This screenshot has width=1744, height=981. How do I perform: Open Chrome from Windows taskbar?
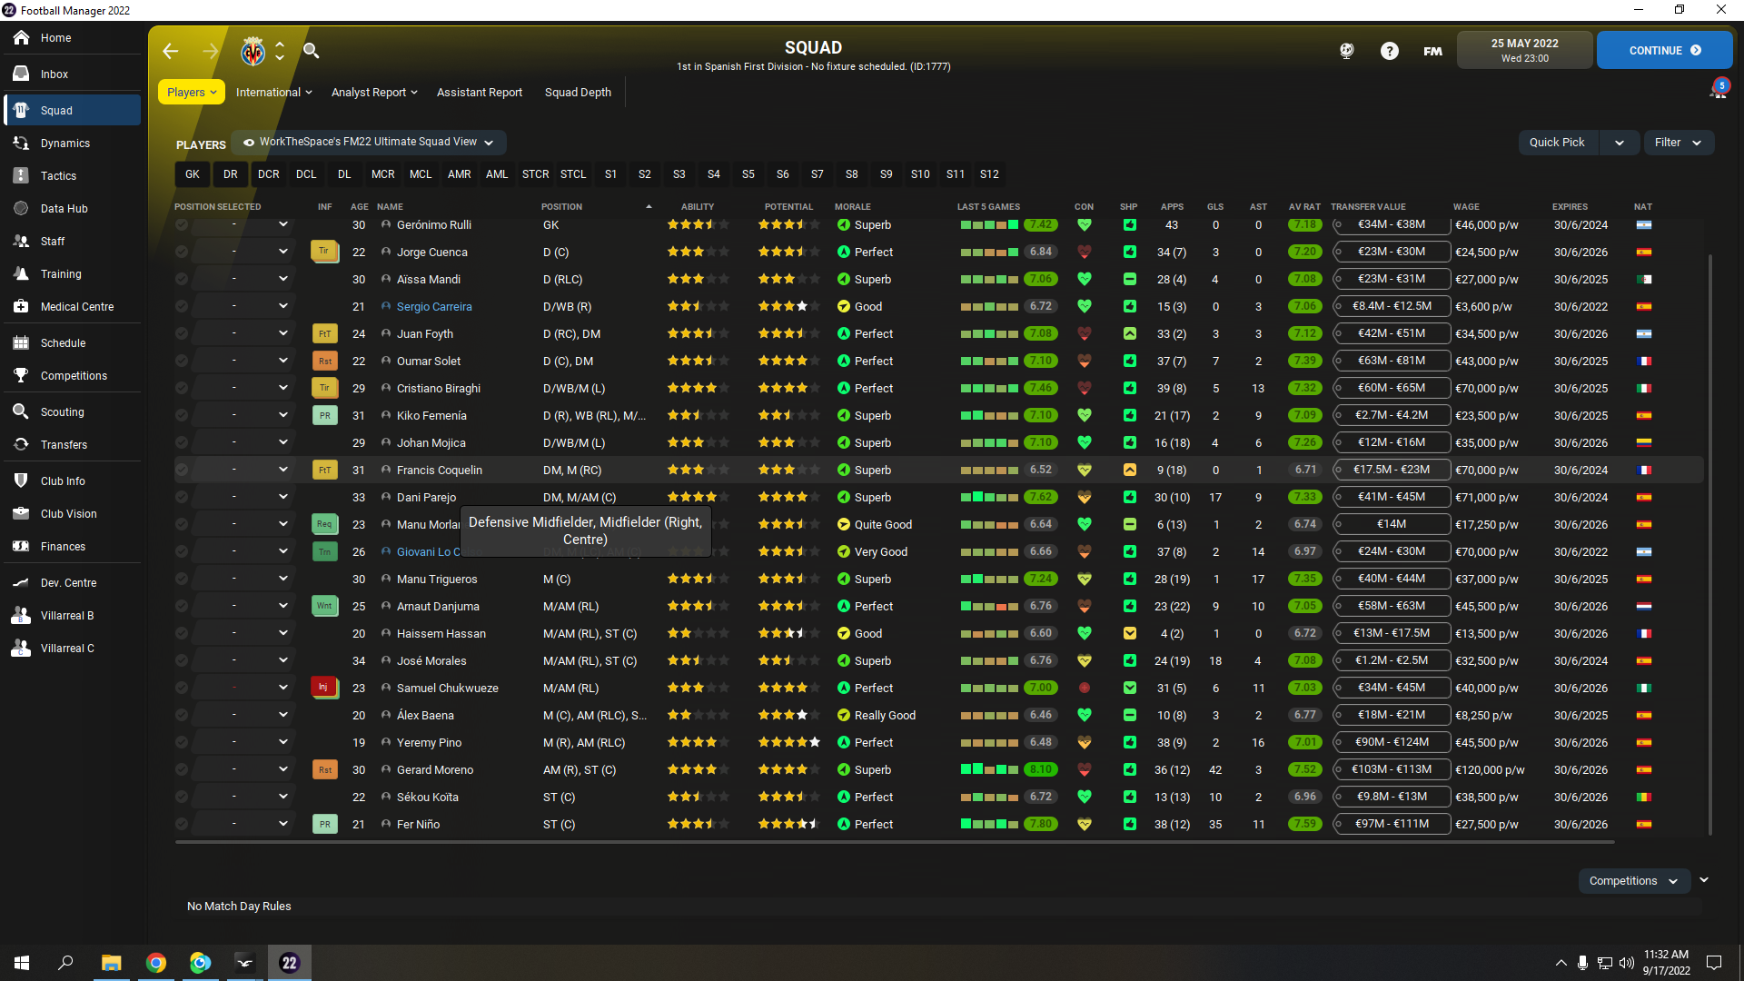156,963
